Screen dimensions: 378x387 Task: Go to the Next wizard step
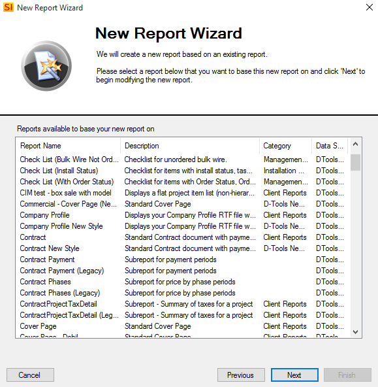[x=294, y=375]
